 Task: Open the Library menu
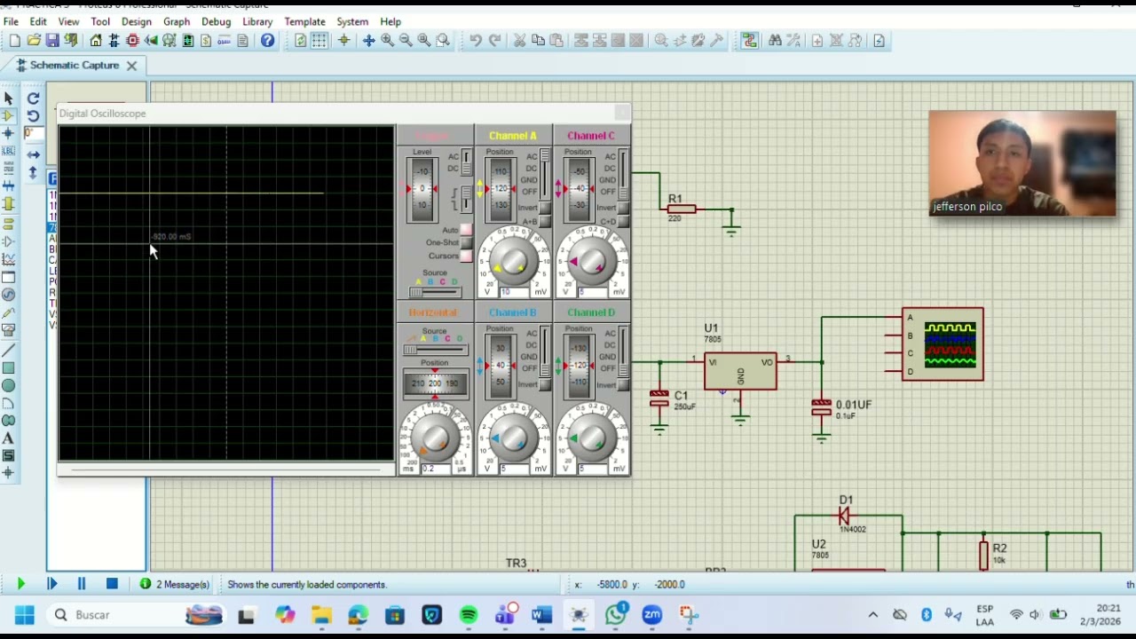[x=257, y=21]
